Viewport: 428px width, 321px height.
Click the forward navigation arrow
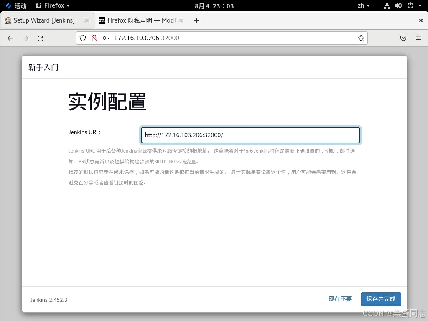tap(25, 38)
